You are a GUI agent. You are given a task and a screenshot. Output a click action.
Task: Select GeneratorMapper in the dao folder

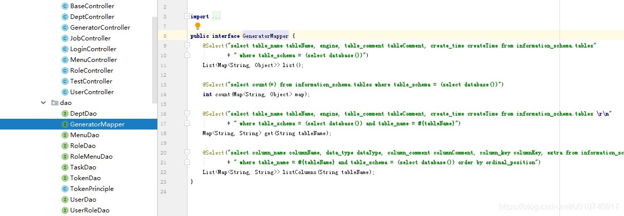(x=97, y=124)
